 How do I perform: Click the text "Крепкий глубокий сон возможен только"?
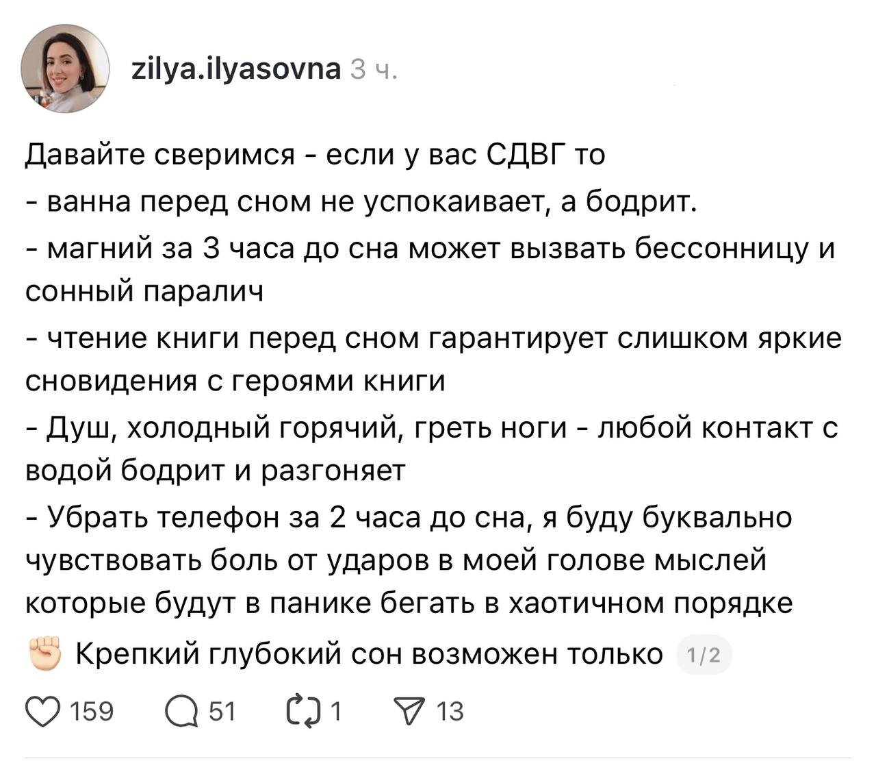click(x=368, y=655)
